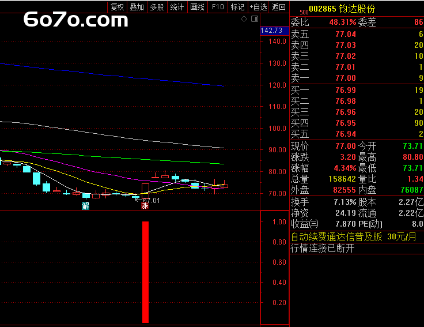
Task: Click the 涨跌 value 3.20
Action: pyautogui.click(x=348, y=157)
